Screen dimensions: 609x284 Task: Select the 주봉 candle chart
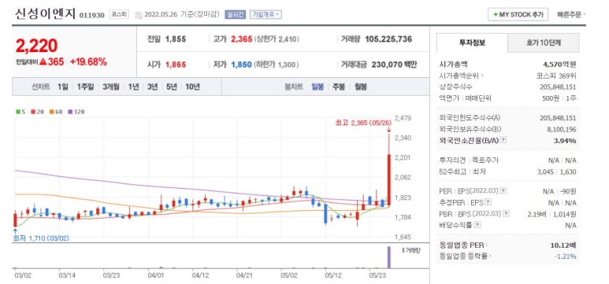coord(339,87)
